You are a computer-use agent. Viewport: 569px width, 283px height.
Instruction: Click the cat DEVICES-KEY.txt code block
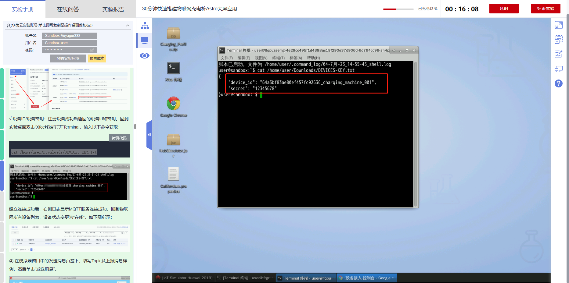[x=70, y=149]
